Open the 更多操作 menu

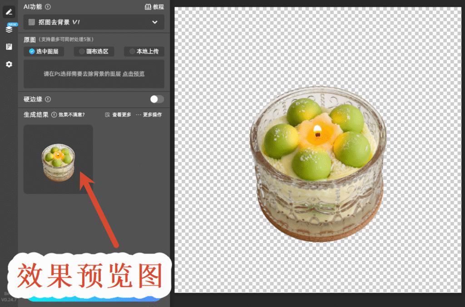tap(149, 115)
